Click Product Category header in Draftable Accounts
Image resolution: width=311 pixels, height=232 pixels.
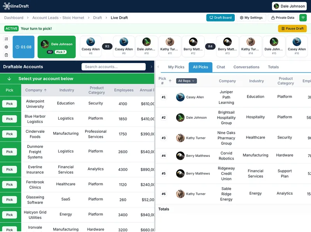pos(96,90)
